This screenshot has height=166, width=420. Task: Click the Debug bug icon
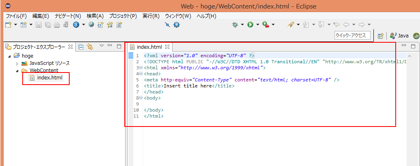[235, 25]
